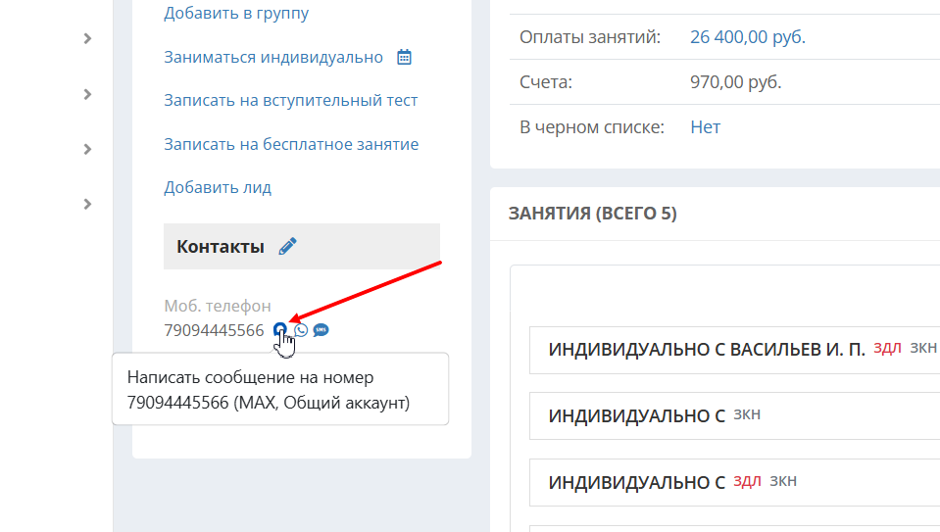Click ЗКН tag in second lesson row
The image size is (940, 532).
pyautogui.click(x=747, y=414)
